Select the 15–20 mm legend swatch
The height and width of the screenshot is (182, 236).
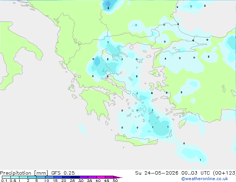pyautogui.click(x=58, y=177)
